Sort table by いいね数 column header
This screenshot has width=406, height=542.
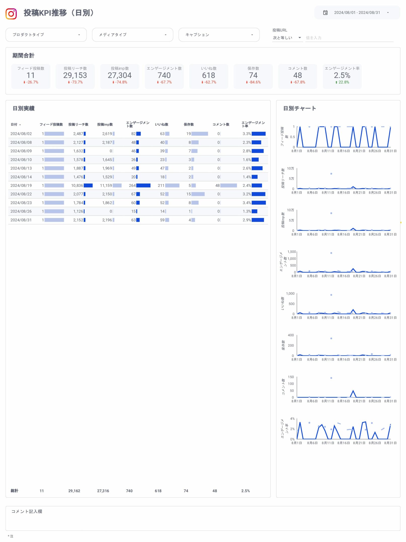161,124
